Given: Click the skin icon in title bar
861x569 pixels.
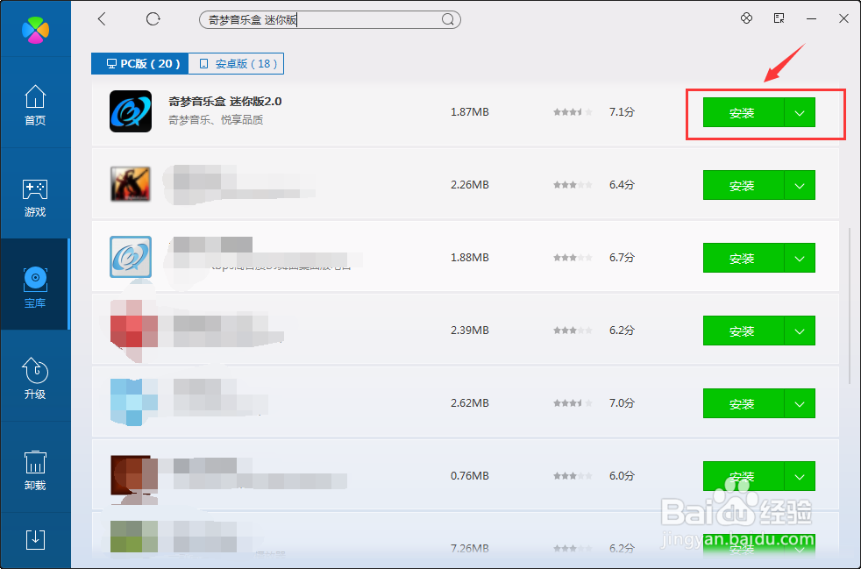Looking at the screenshot, I should pyautogui.click(x=746, y=18).
